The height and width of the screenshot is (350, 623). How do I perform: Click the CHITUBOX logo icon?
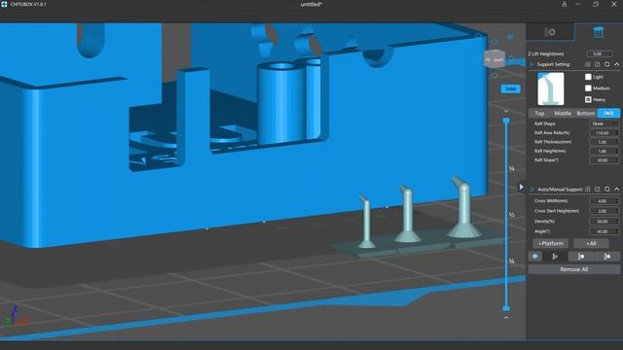[x=4, y=4]
